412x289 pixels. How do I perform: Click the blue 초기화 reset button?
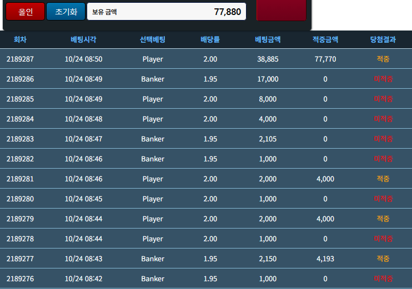[66, 12]
